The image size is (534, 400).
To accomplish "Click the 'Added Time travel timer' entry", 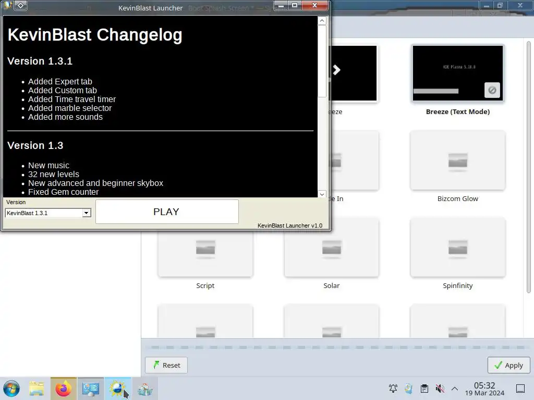I will [72, 99].
